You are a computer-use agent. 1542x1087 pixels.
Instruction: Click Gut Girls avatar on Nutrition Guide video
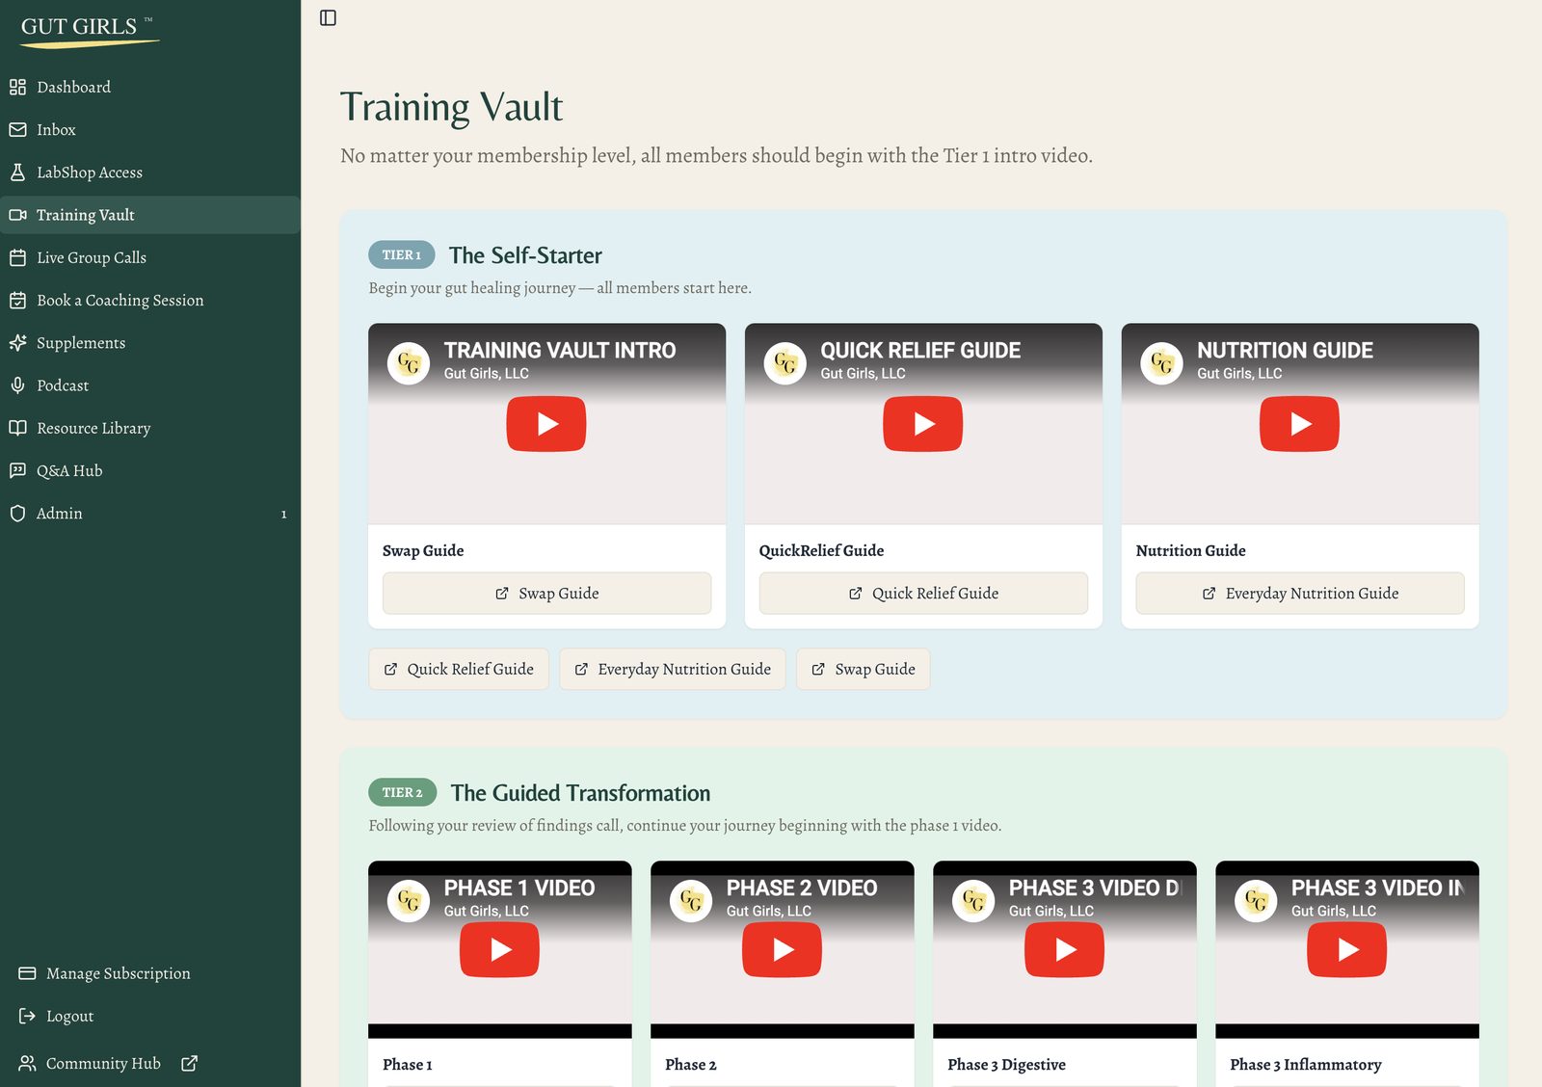pyautogui.click(x=1162, y=363)
